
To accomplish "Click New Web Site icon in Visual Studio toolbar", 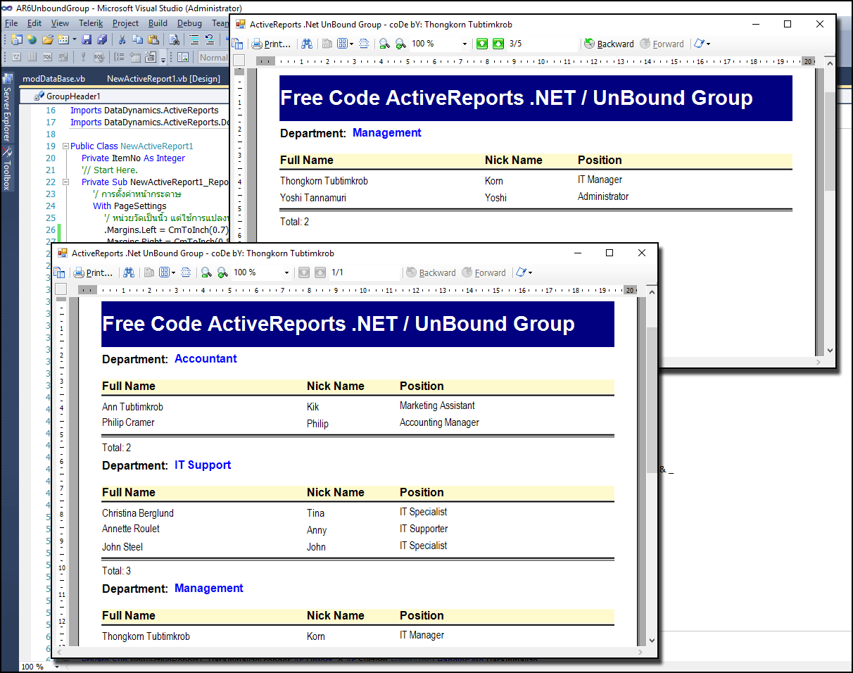I will [32, 39].
